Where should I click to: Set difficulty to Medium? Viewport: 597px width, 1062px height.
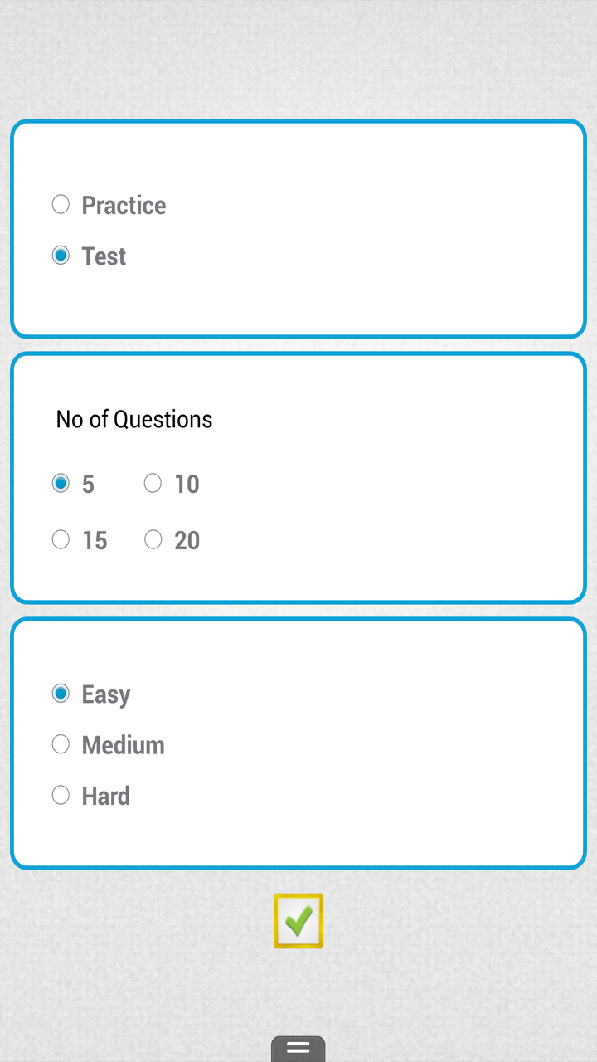click(x=61, y=743)
